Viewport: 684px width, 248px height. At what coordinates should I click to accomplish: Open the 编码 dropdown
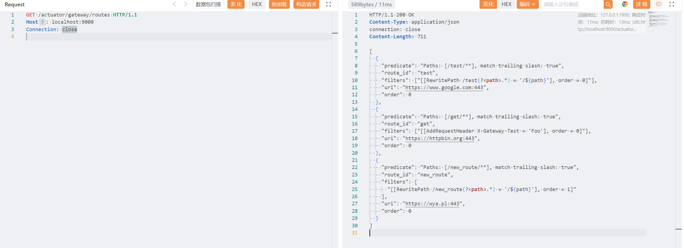pyautogui.click(x=527, y=4)
